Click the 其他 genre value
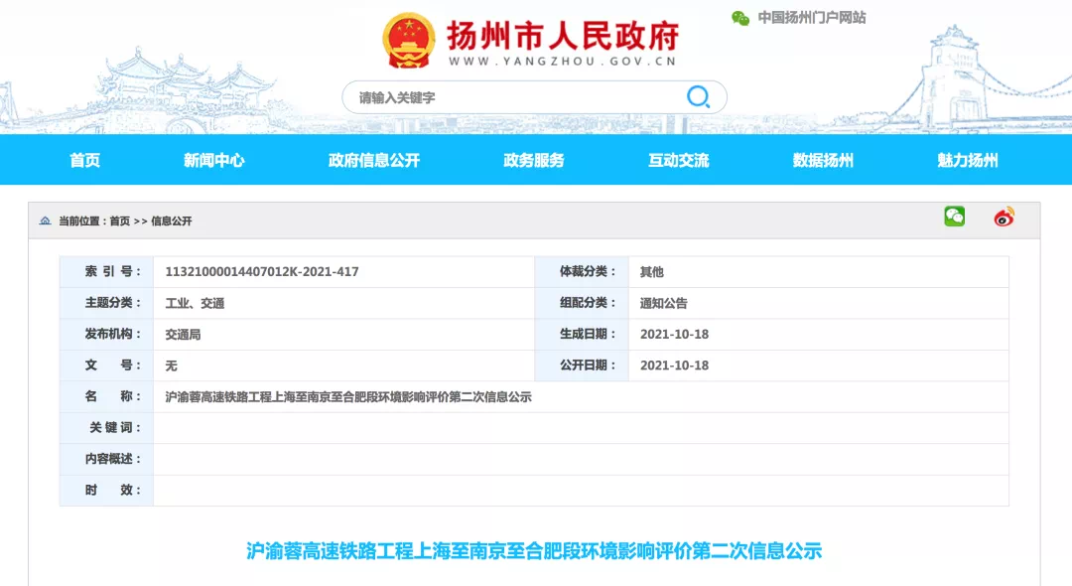This screenshot has width=1072, height=586. click(x=651, y=271)
